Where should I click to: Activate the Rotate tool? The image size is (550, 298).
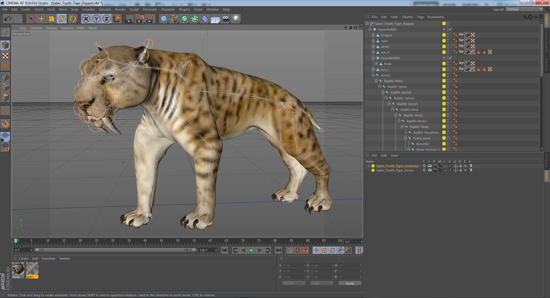62,19
